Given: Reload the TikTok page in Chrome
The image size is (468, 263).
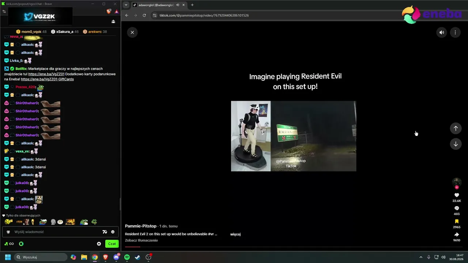Looking at the screenshot, I should (x=144, y=15).
